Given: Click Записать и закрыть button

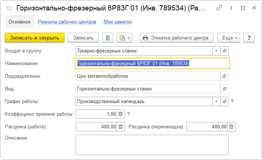Looking at the screenshot, I should pos(35,38).
